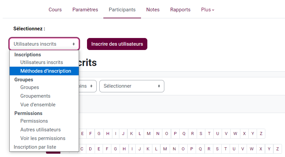Click the Utilisateurs inscrits select box
This screenshot has width=285, height=157.
44,44
